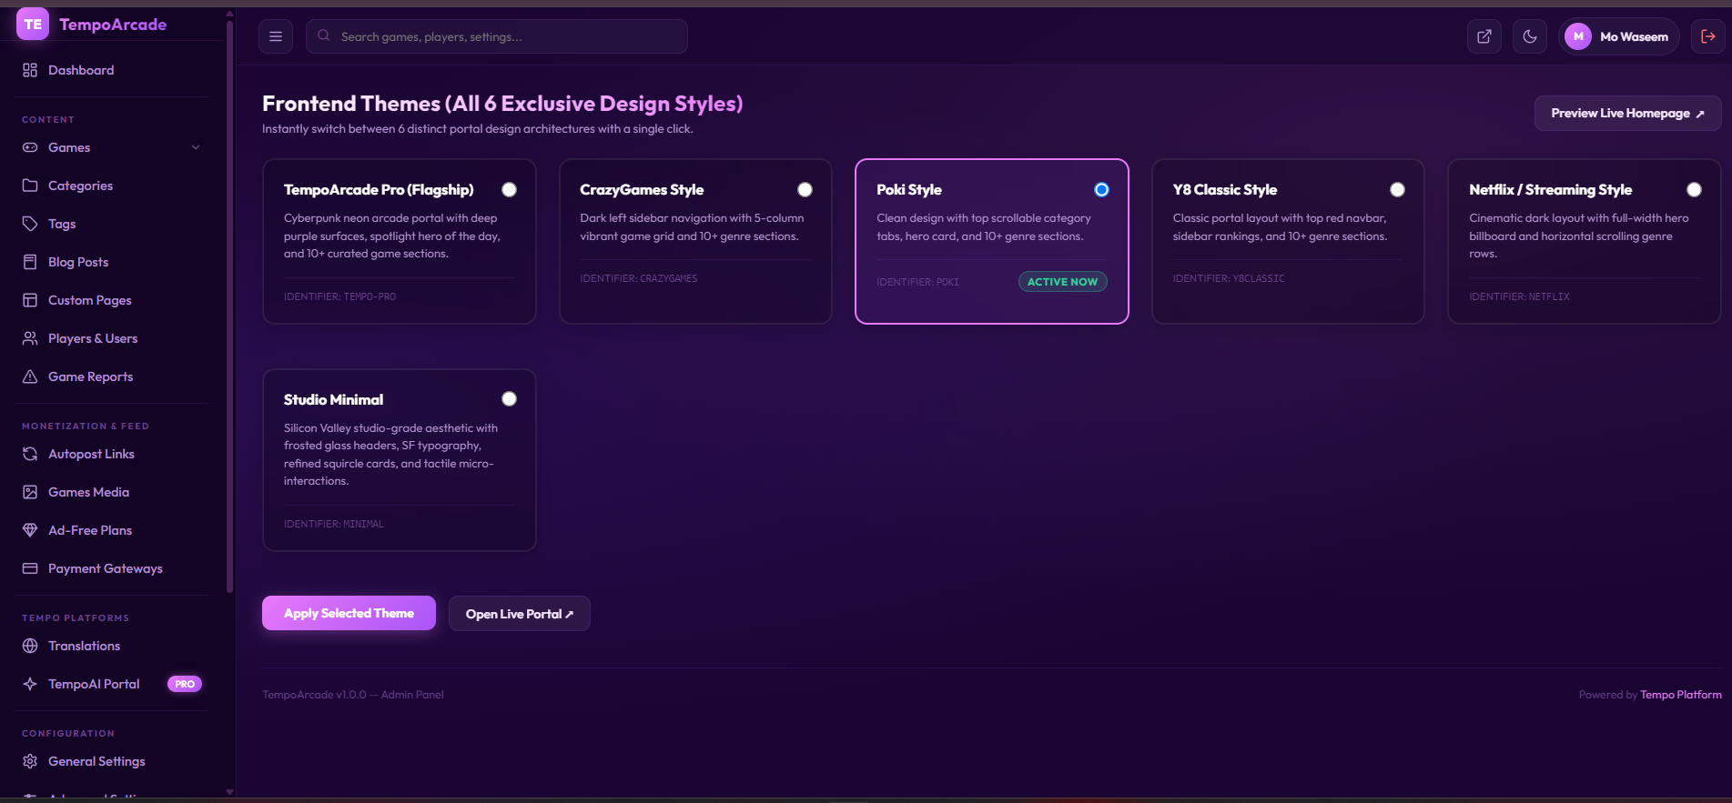
Task: Select TempoArcade Pro (Flagship) radio button
Action: (x=510, y=189)
